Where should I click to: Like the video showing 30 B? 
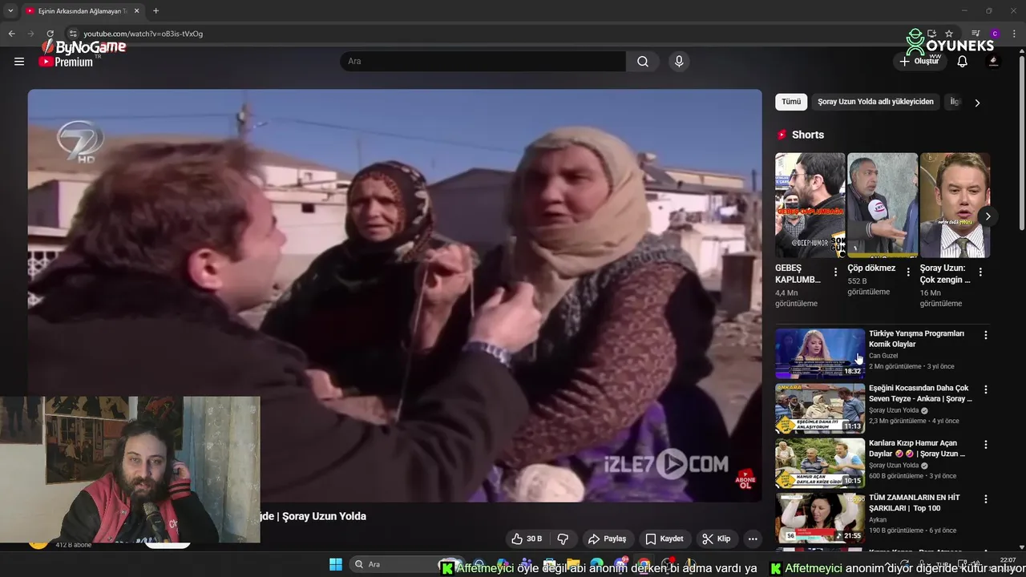coord(527,539)
